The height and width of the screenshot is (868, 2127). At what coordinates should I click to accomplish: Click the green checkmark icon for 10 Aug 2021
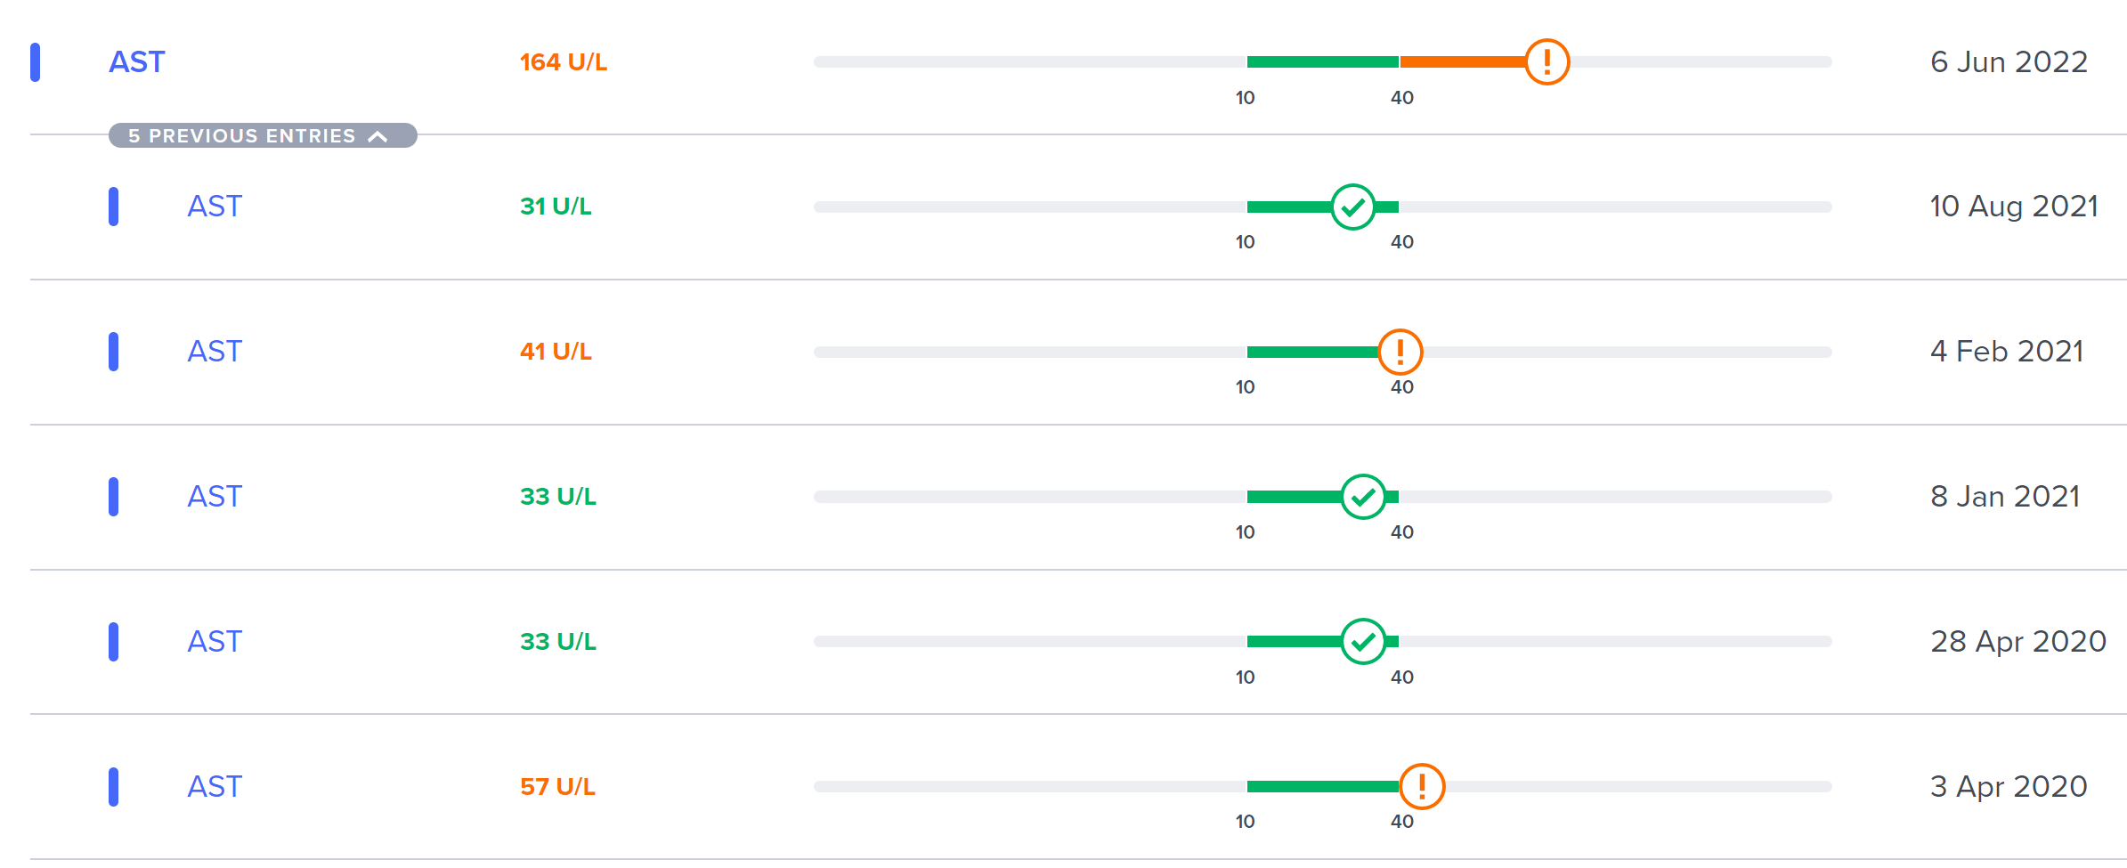pos(1353,207)
